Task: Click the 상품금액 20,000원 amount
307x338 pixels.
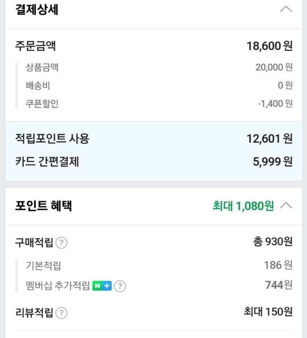Action: tap(274, 67)
